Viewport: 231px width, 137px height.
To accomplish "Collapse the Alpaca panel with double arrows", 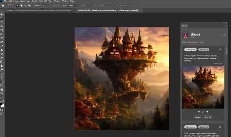I will 224,23.
